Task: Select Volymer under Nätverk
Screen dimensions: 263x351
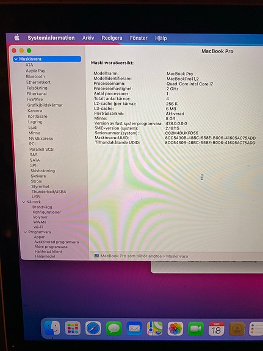Action: pyautogui.click(x=40, y=217)
